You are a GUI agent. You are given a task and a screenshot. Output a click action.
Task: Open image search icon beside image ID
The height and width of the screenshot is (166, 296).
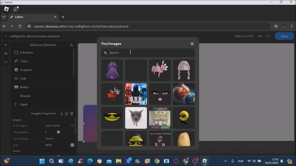(72, 125)
